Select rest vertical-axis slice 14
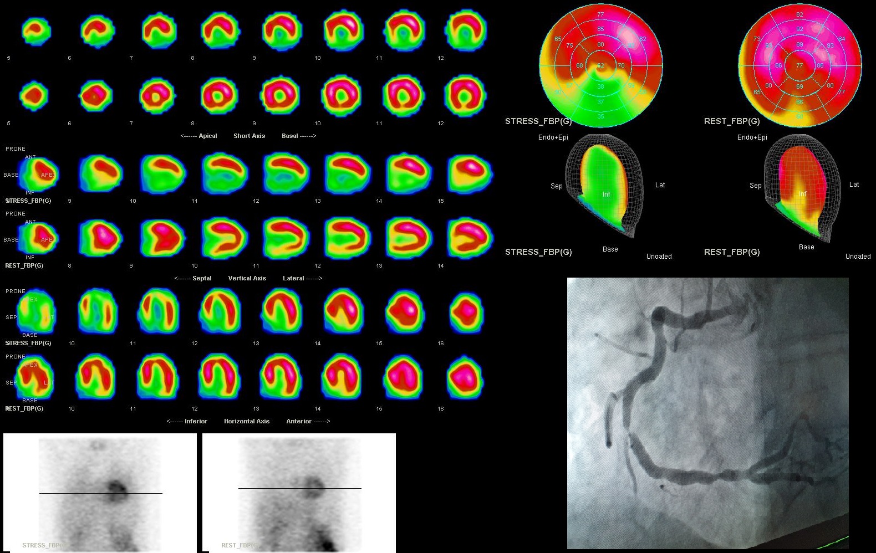This screenshot has width=876, height=553. pos(470,238)
